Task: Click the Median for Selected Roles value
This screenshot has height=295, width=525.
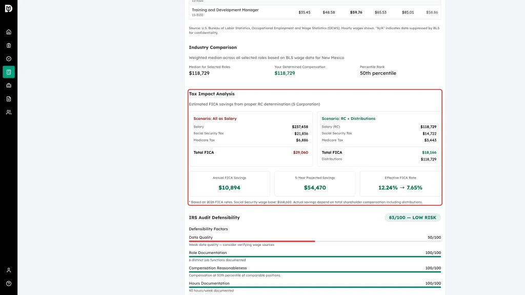Action: click(199, 73)
